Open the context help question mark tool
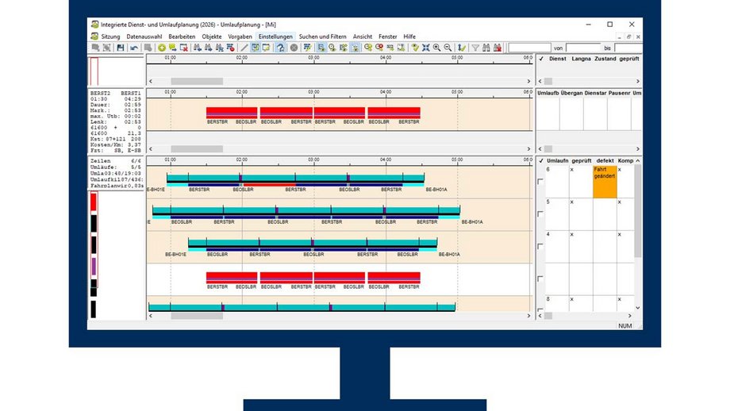 click(280, 48)
